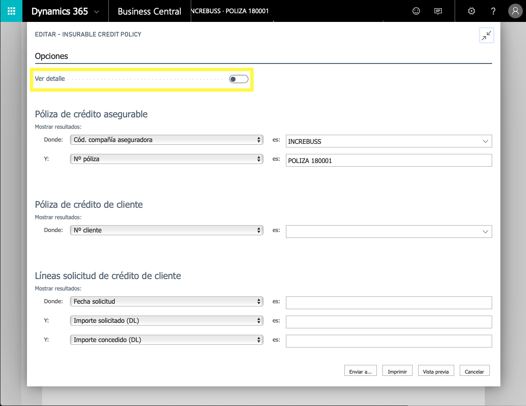Click the EDITAR - INSURABLE CREDIT POLICY caption

(x=88, y=34)
